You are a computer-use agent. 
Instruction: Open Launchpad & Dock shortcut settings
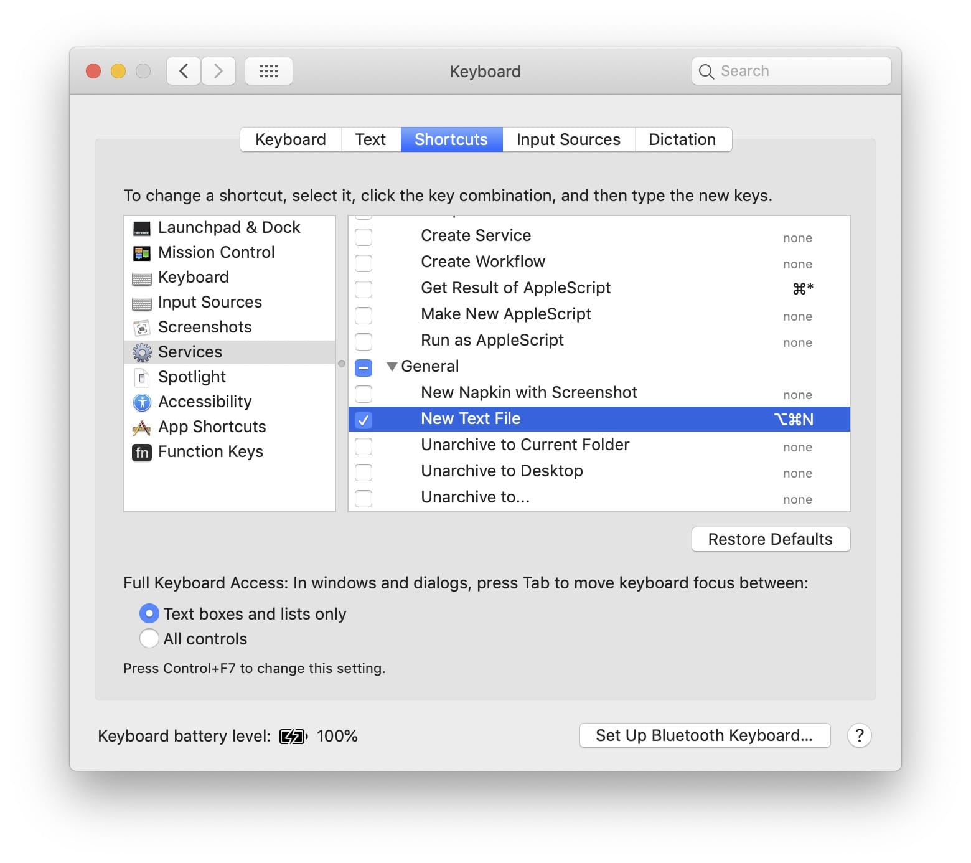point(228,227)
